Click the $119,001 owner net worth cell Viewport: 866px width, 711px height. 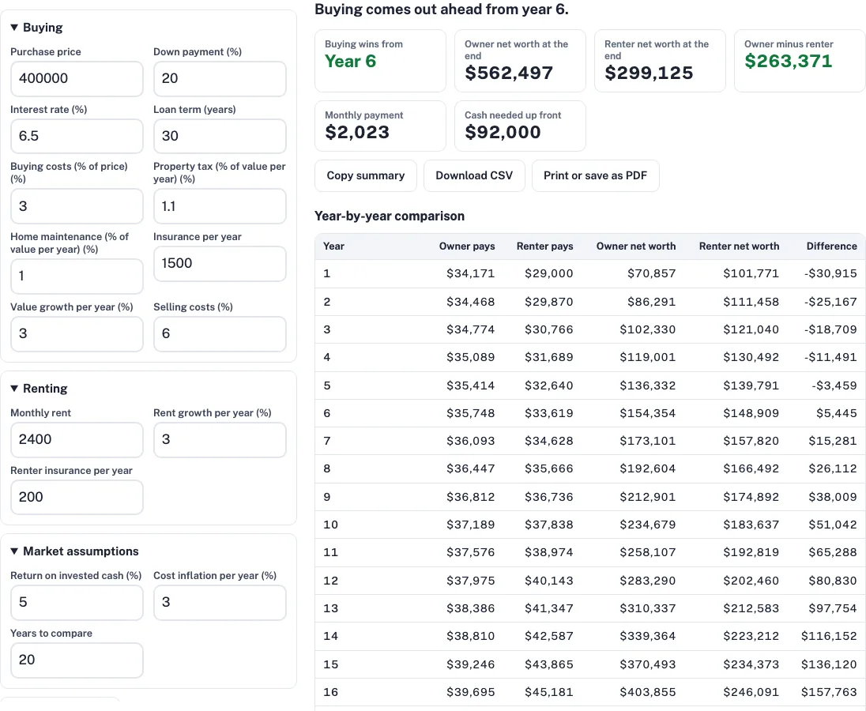coord(647,357)
